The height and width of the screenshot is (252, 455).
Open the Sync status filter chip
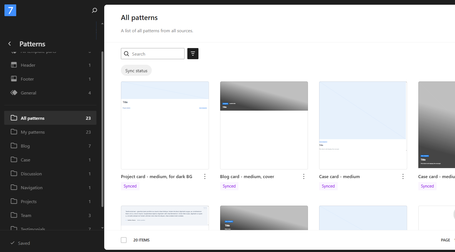(136, 71)
